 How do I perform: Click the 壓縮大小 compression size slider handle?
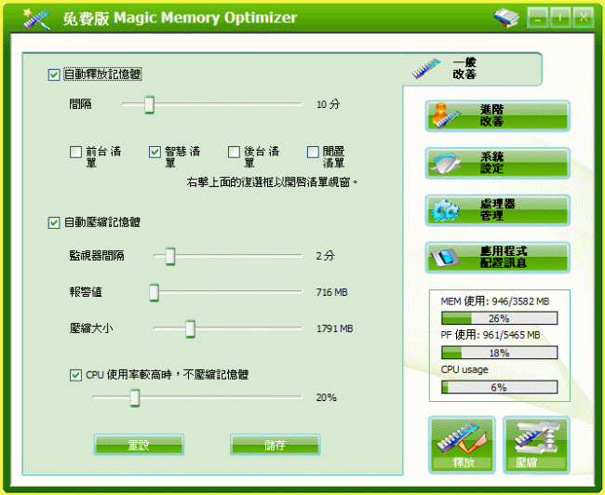pyautogui.click(x=190, y=328)
